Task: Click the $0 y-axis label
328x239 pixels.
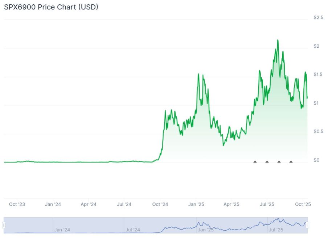Action: [x=316, y=160]
